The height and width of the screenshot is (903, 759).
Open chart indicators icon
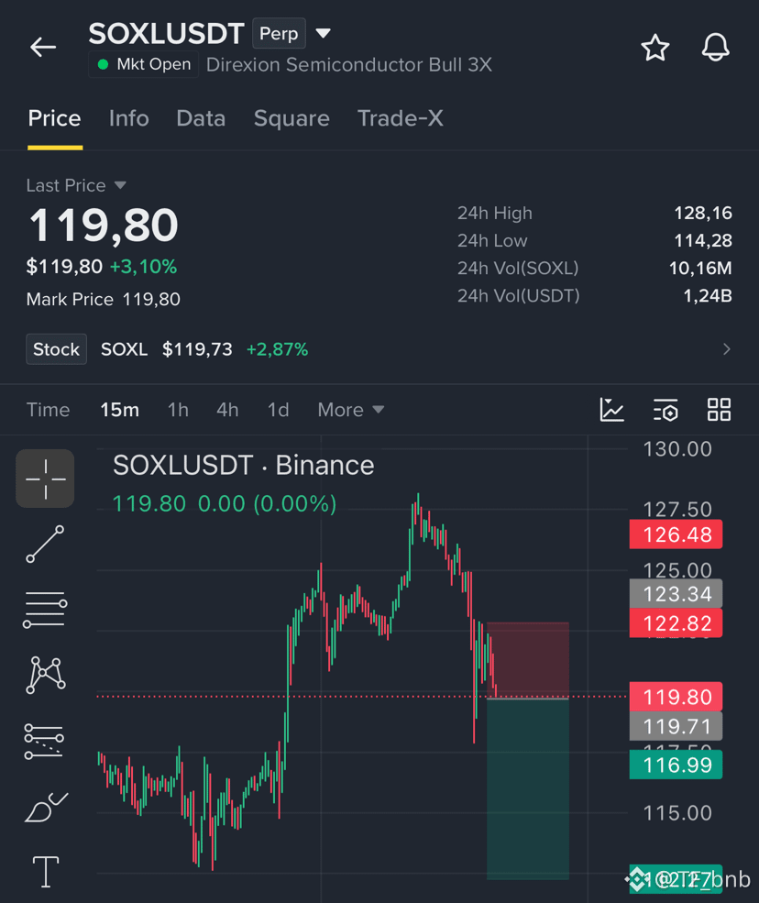click(611, 410)
